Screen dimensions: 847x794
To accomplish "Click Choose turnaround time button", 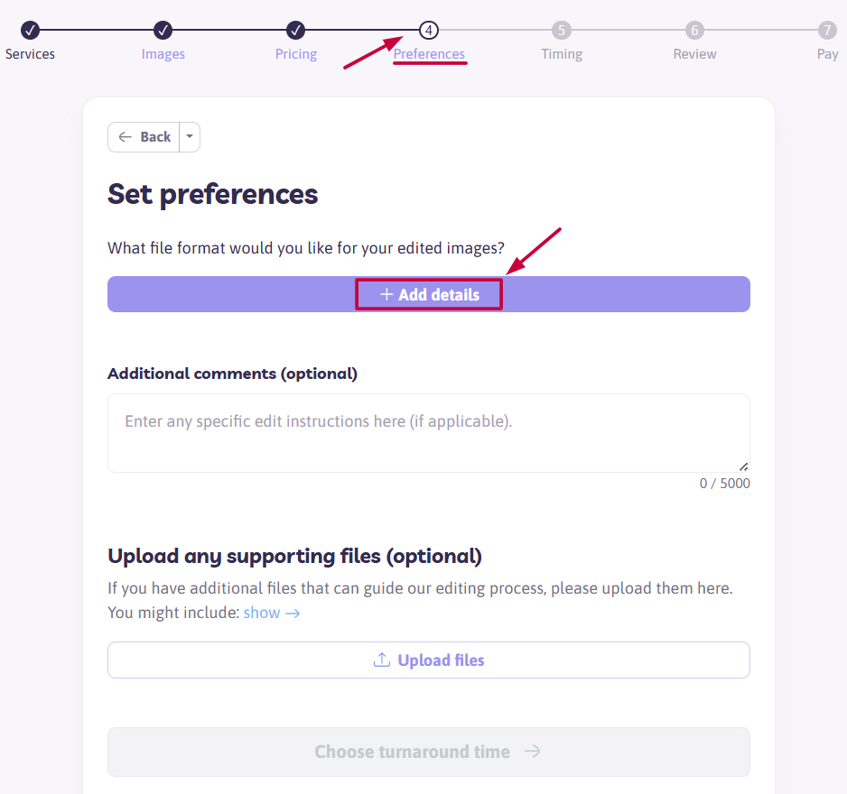I will click(429, 752).
